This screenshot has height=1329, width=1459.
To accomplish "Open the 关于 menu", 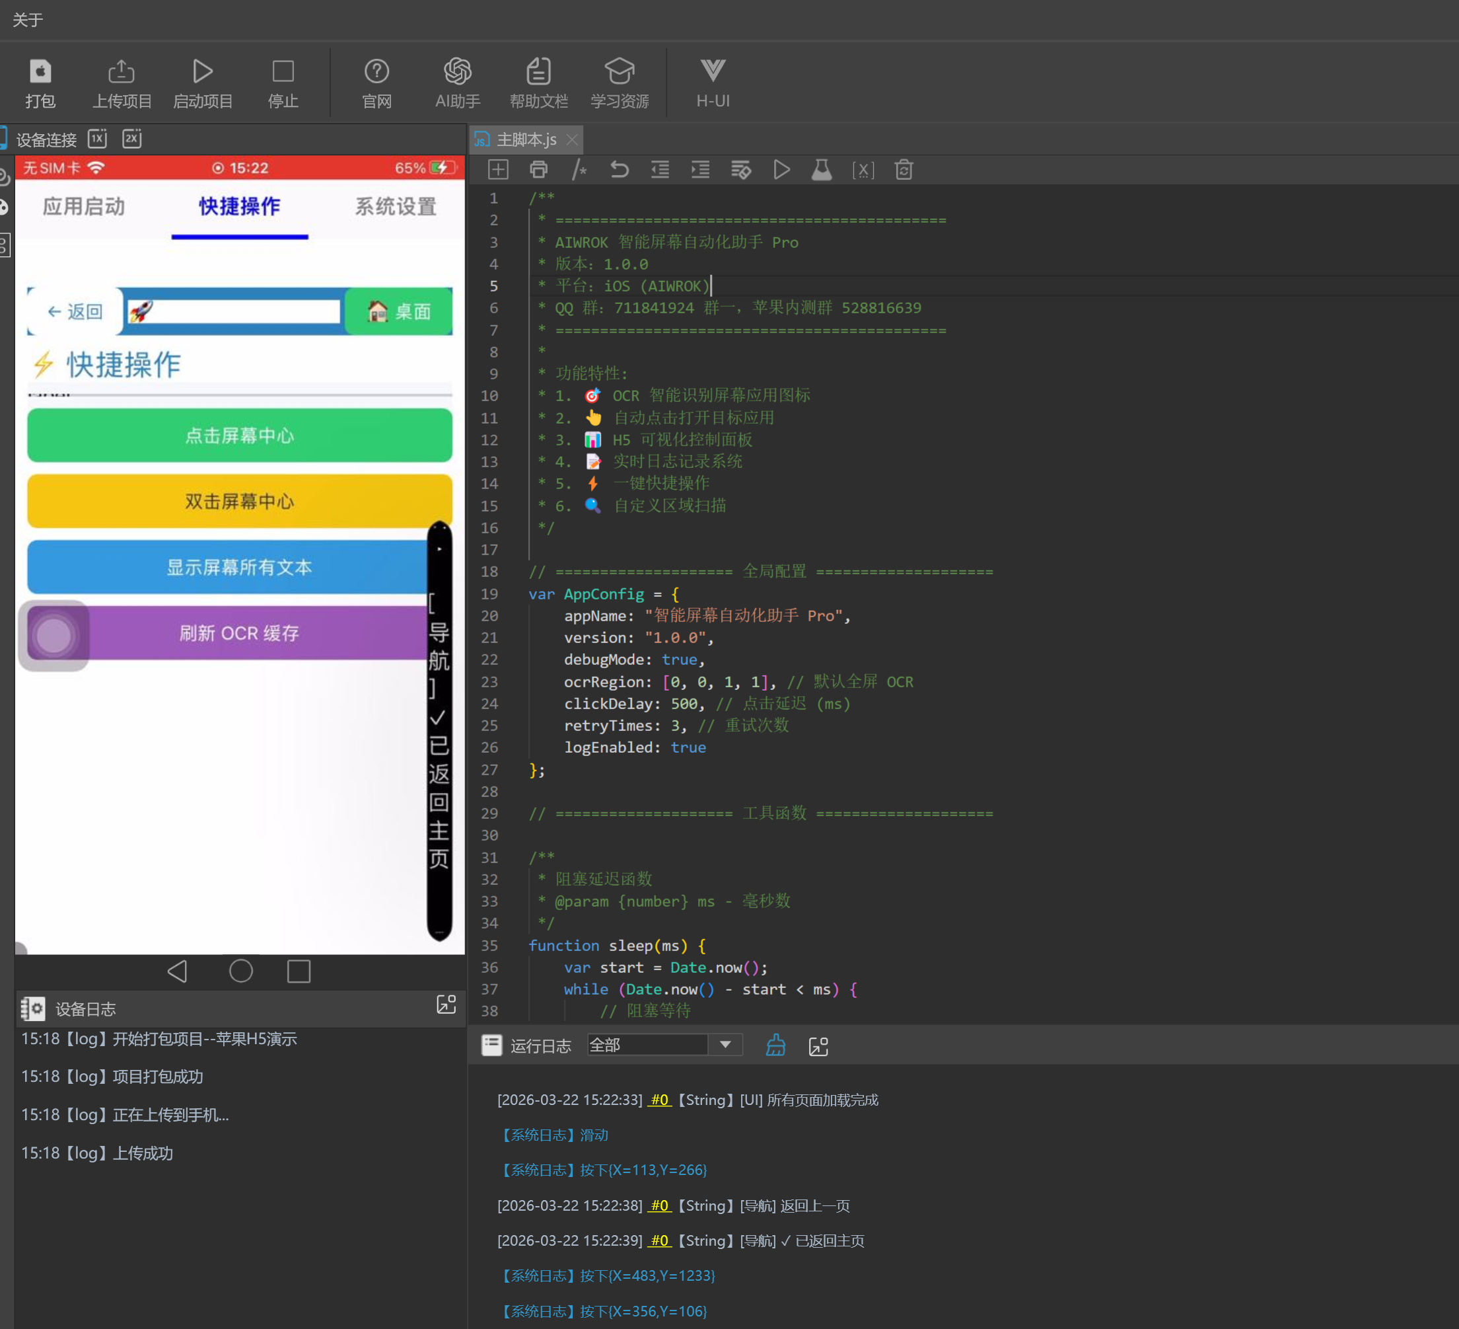I will (28, 20).
